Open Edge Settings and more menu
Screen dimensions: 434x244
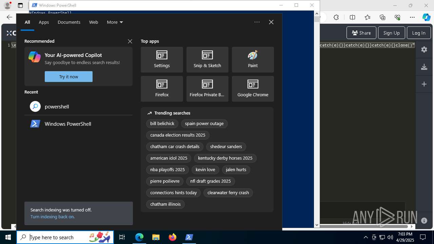[412, 17]
